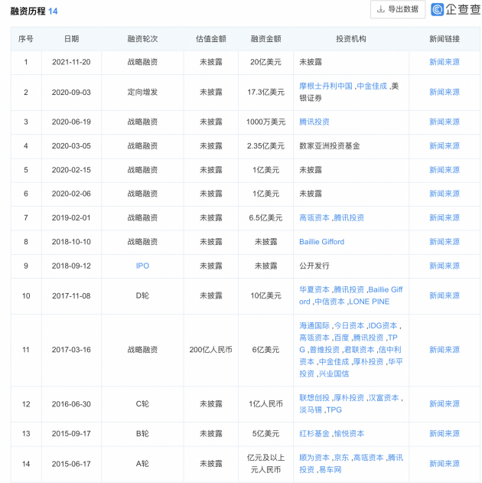
Task: Select the 2.35亿美元 amount cell
Action: (265, 146)
